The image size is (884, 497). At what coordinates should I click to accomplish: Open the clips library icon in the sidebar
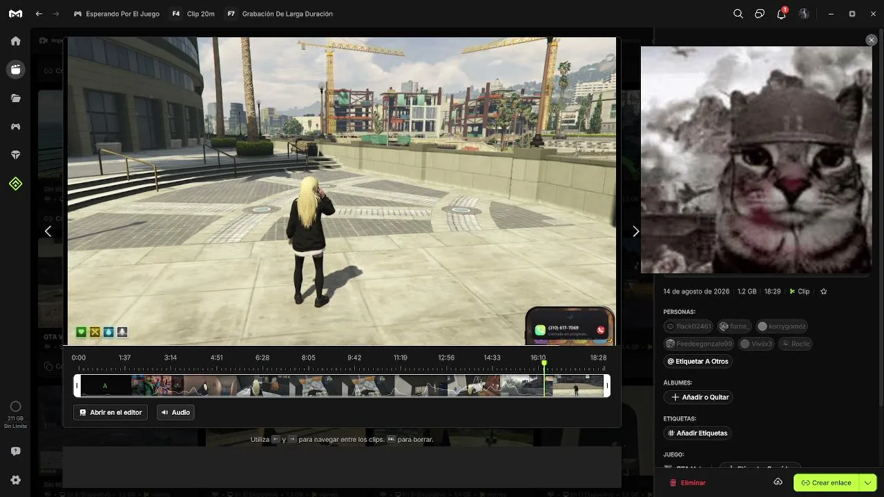click(x=15, y=69)
